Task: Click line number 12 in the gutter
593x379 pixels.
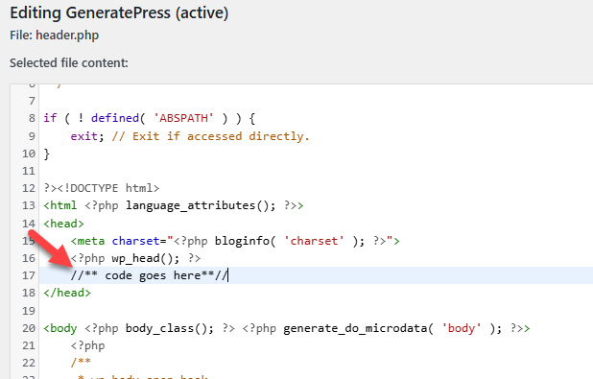Action: point(29,188)
